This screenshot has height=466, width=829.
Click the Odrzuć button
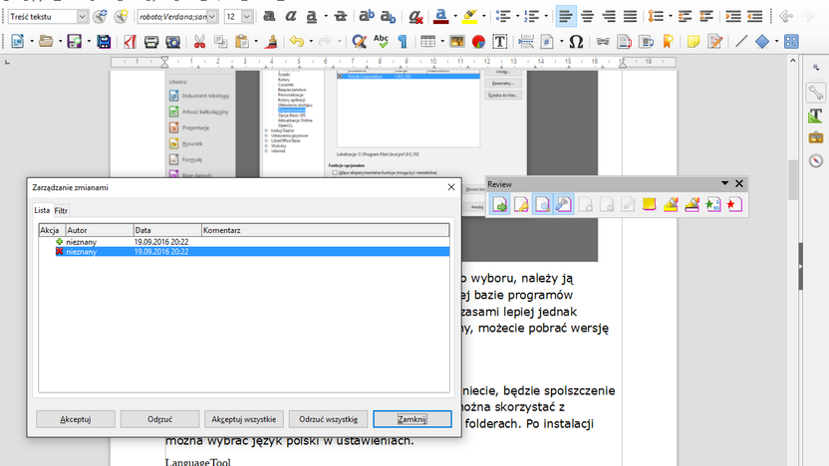pyautogui.click(x=159, y=419)
